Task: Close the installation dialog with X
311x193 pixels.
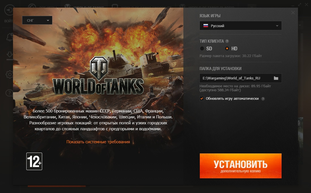Action: (293, 12)
